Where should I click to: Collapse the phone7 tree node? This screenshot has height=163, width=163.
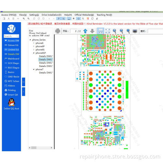click(x=34, y=69)
